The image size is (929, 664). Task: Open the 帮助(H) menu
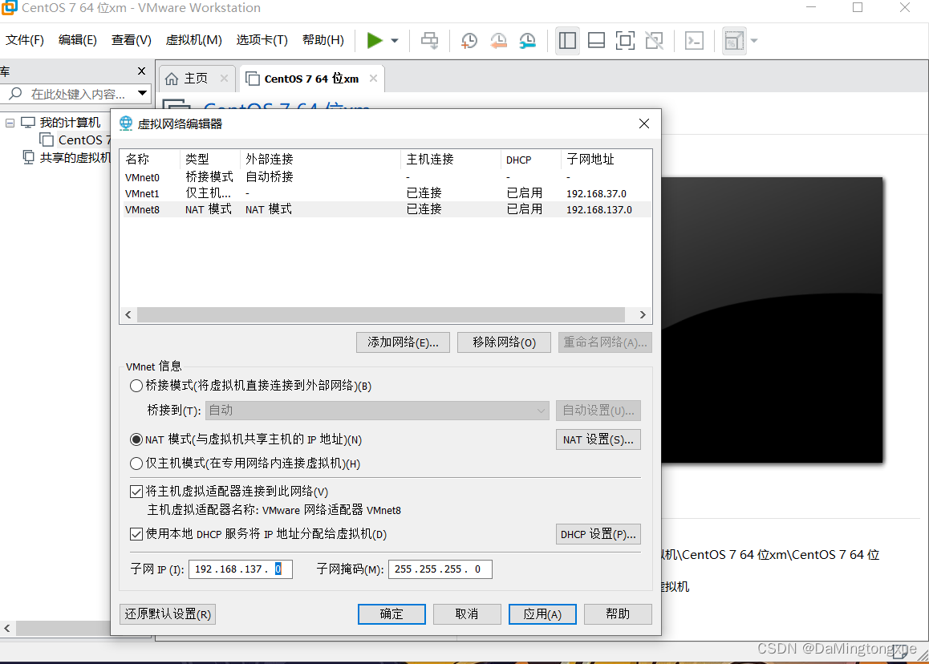click(323, 40)
